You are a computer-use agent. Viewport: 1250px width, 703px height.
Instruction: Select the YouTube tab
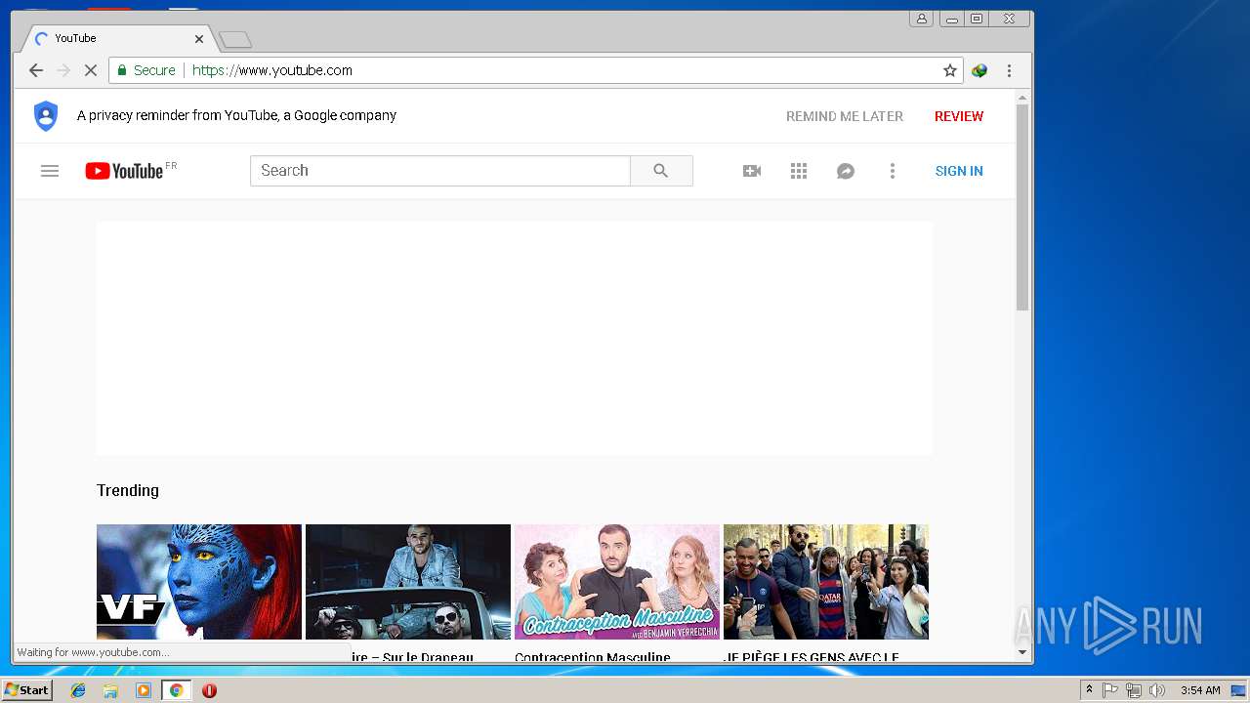(x=117, y=39)
